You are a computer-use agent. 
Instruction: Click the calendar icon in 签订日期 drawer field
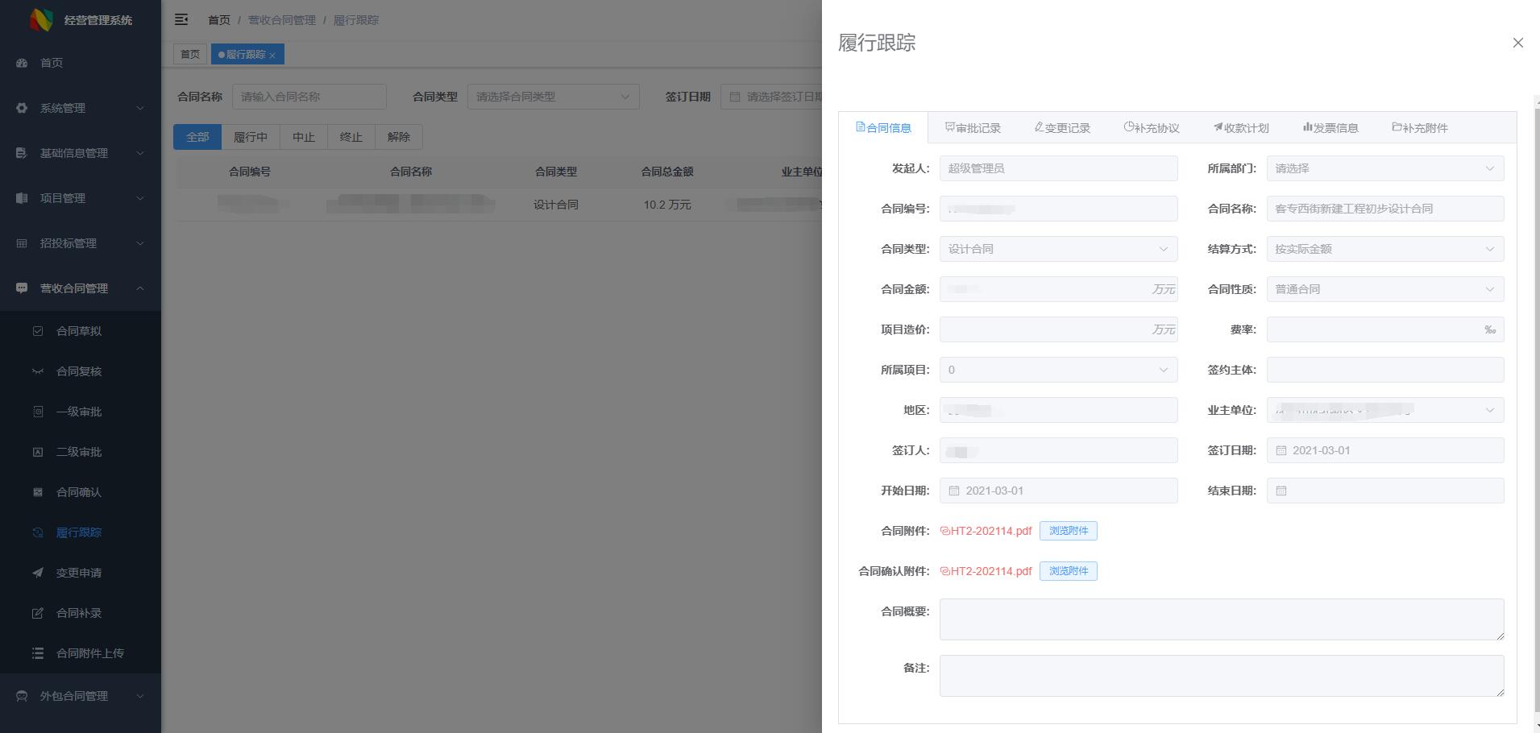(1281, 450)
